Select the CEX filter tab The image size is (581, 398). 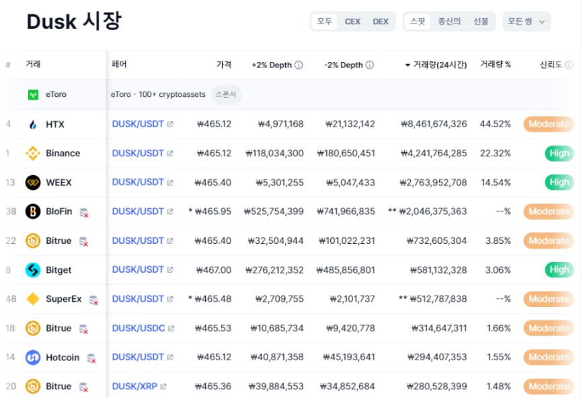click(x=352, y=22)
